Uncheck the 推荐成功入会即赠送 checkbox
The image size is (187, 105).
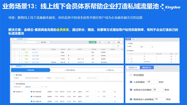131,99
